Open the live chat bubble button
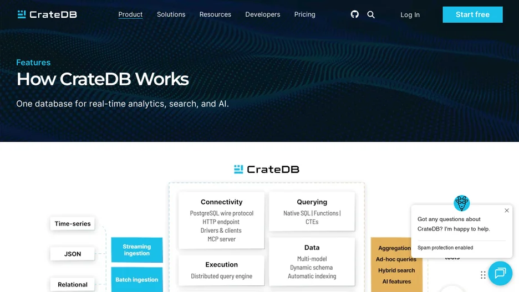519x292 pixels. coord(500,273)
